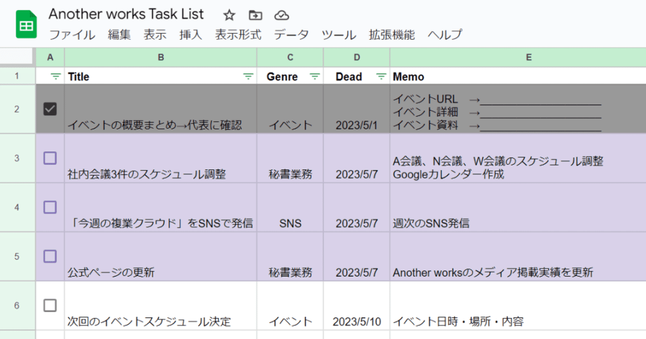Open the 編集 menu
646x339 pixels.
click(119, 35)
